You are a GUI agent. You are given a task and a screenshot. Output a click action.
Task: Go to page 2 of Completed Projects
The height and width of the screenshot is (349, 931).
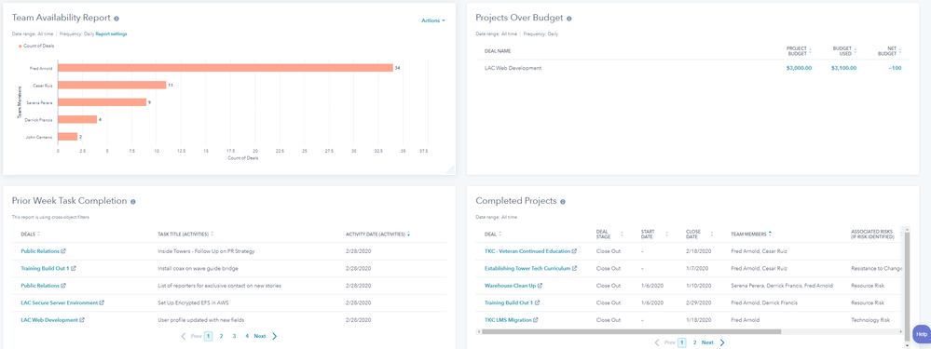pos(694,342)
